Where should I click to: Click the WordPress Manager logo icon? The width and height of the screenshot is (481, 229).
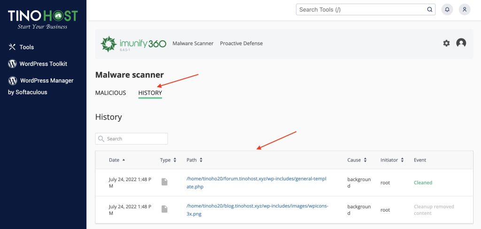point(13,81)
